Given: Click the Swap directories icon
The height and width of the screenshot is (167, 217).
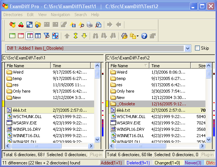Looking at the screenshot, I should coord(30,25).
